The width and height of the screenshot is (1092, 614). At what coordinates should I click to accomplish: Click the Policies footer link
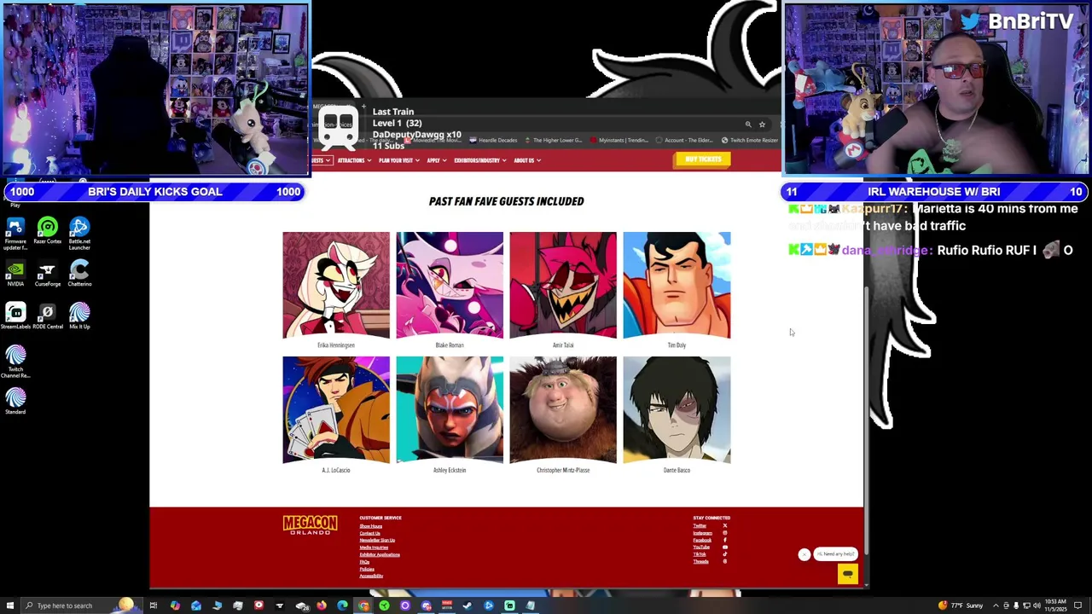coord(367,569)
